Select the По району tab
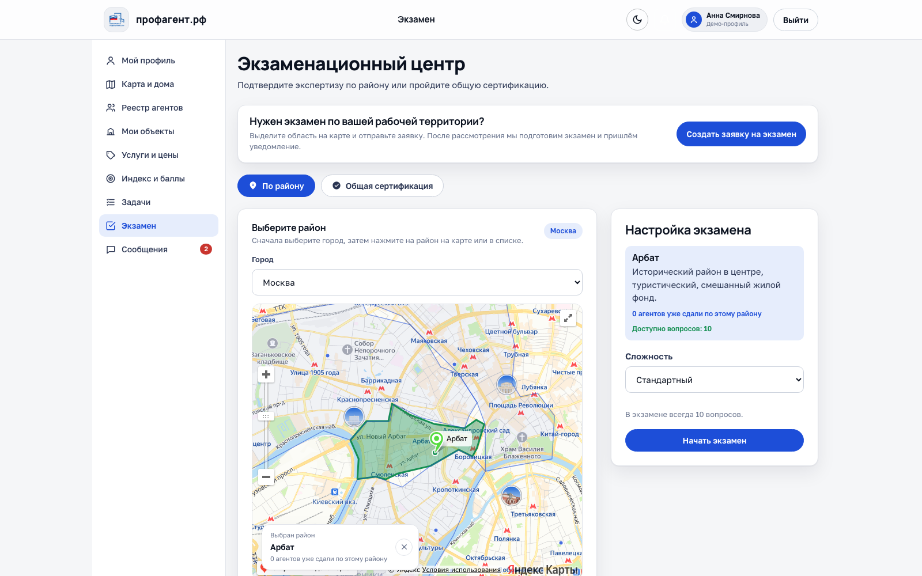This screenshot has height=576, width=922. point(276,185)
